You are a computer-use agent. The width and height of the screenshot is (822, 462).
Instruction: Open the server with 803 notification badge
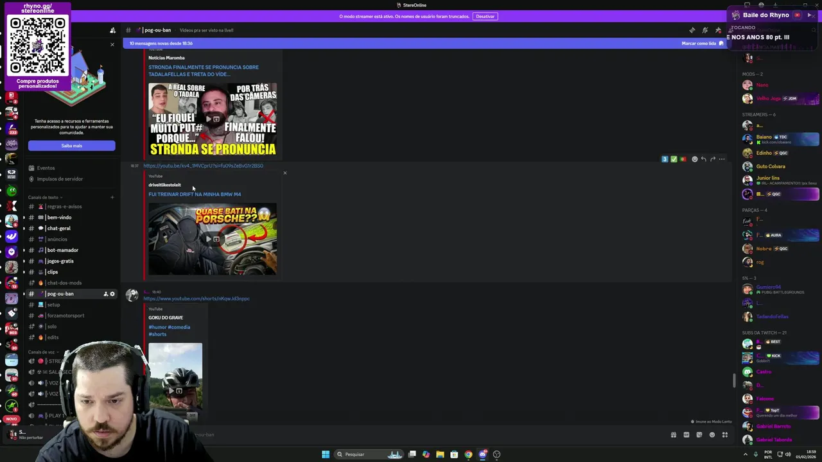click(11, 329)
